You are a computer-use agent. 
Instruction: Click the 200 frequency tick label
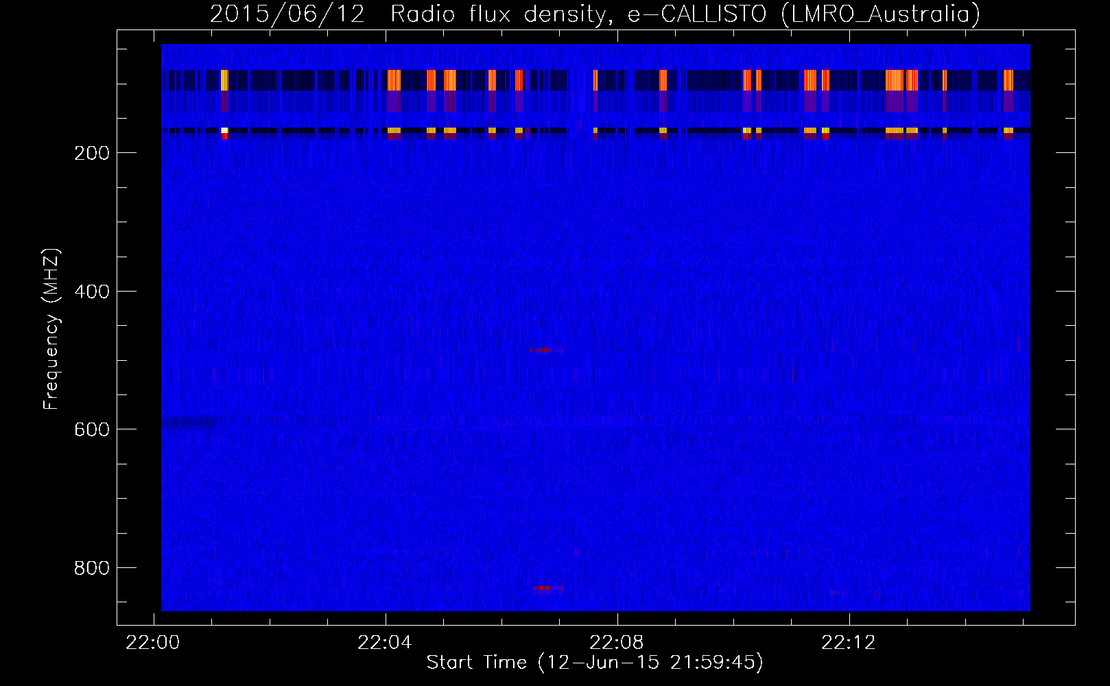[x=92, y=153]
